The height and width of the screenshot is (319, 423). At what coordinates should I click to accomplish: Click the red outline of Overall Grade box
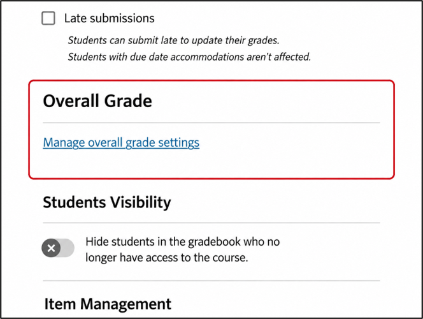(x=211, y=80)
